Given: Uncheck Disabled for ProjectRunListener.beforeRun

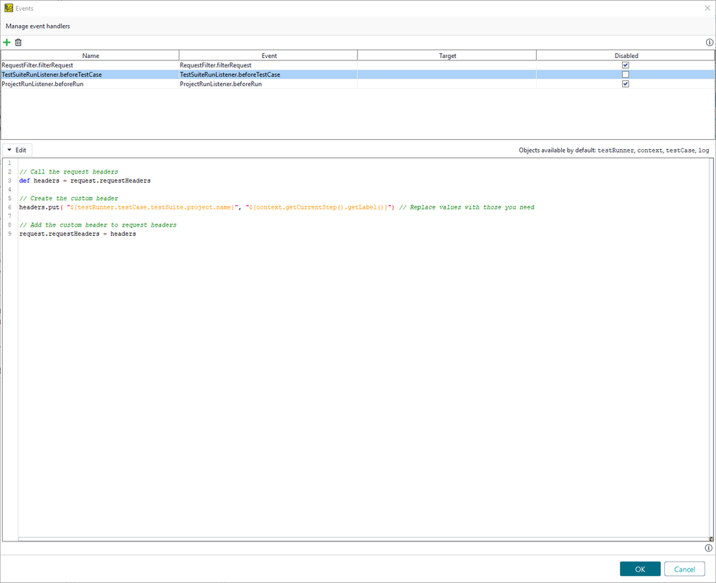Looking at the screenshot, I should click(625, 84).
